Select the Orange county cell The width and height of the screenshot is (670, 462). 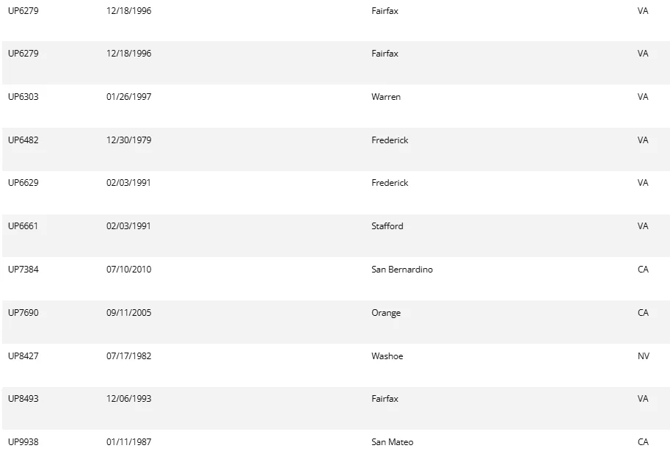(x=386, y=313)
